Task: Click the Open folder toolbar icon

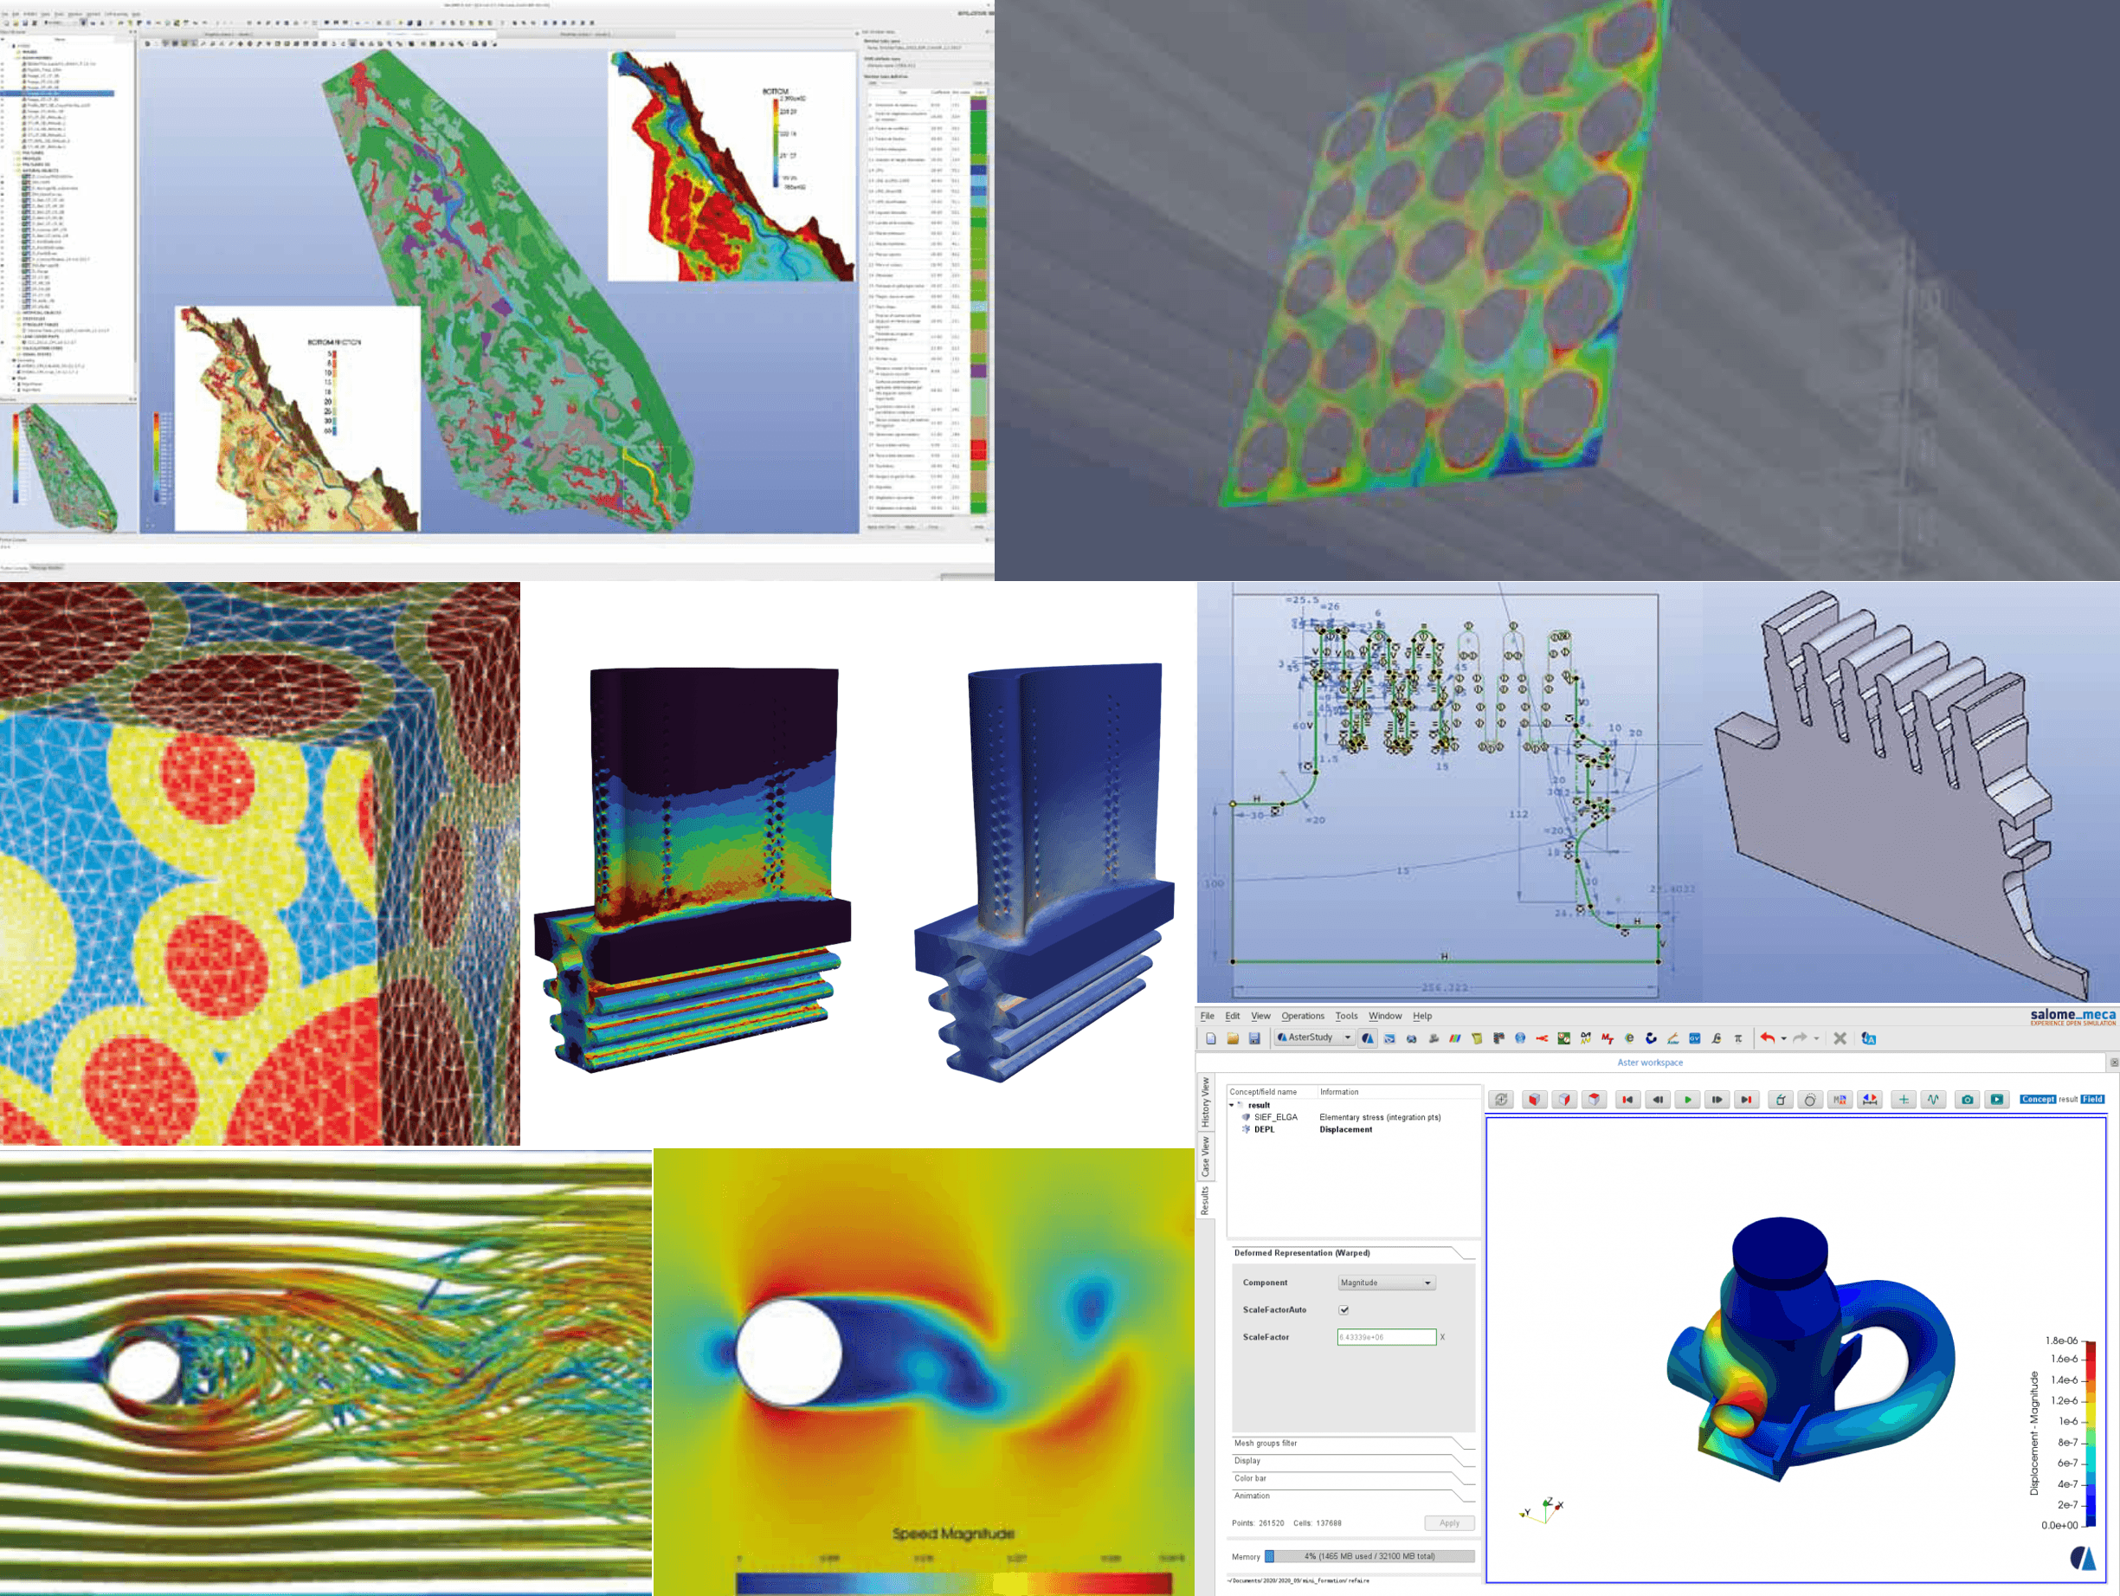Action: (1233, 1038)
